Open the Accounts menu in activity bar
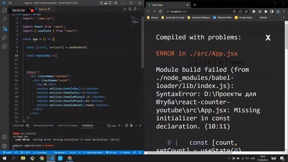Screen dimensions: 288x162 4,137
